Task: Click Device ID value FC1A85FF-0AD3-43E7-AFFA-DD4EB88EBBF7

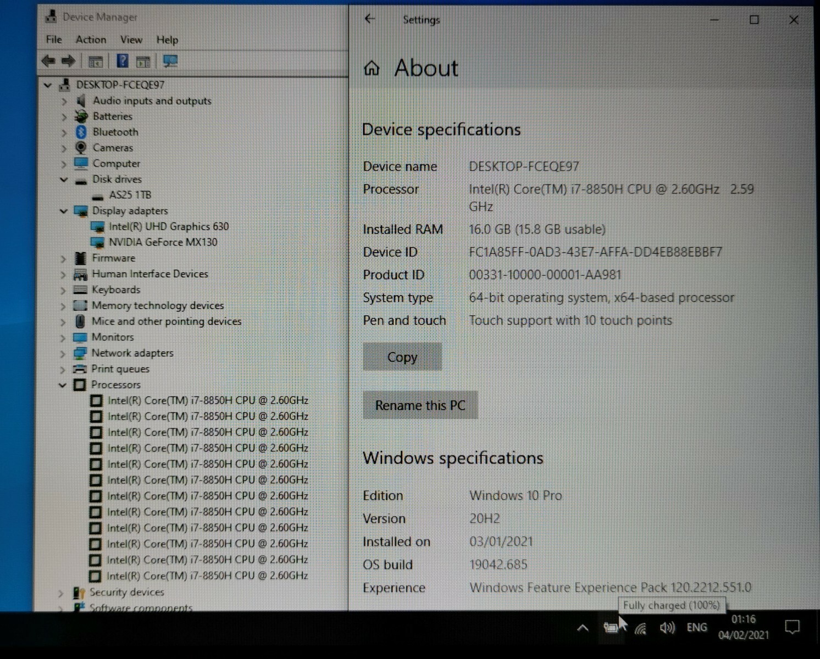Action: (595, 252)
